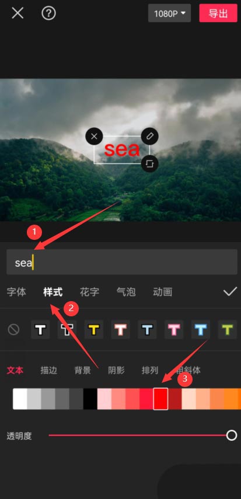Tap the red 导出 export button
241x499 pixels.
coord(218,13)
